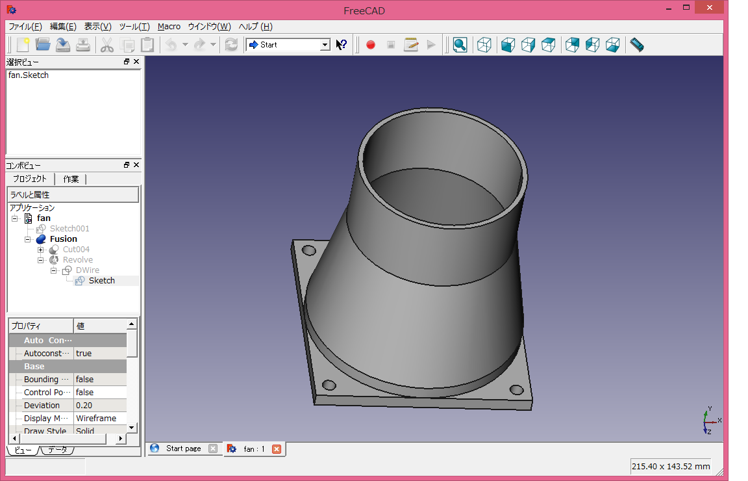Viewport: 748px width, 481px height.
Task: Execute macro with the play icon
Action: click(431, 45)
